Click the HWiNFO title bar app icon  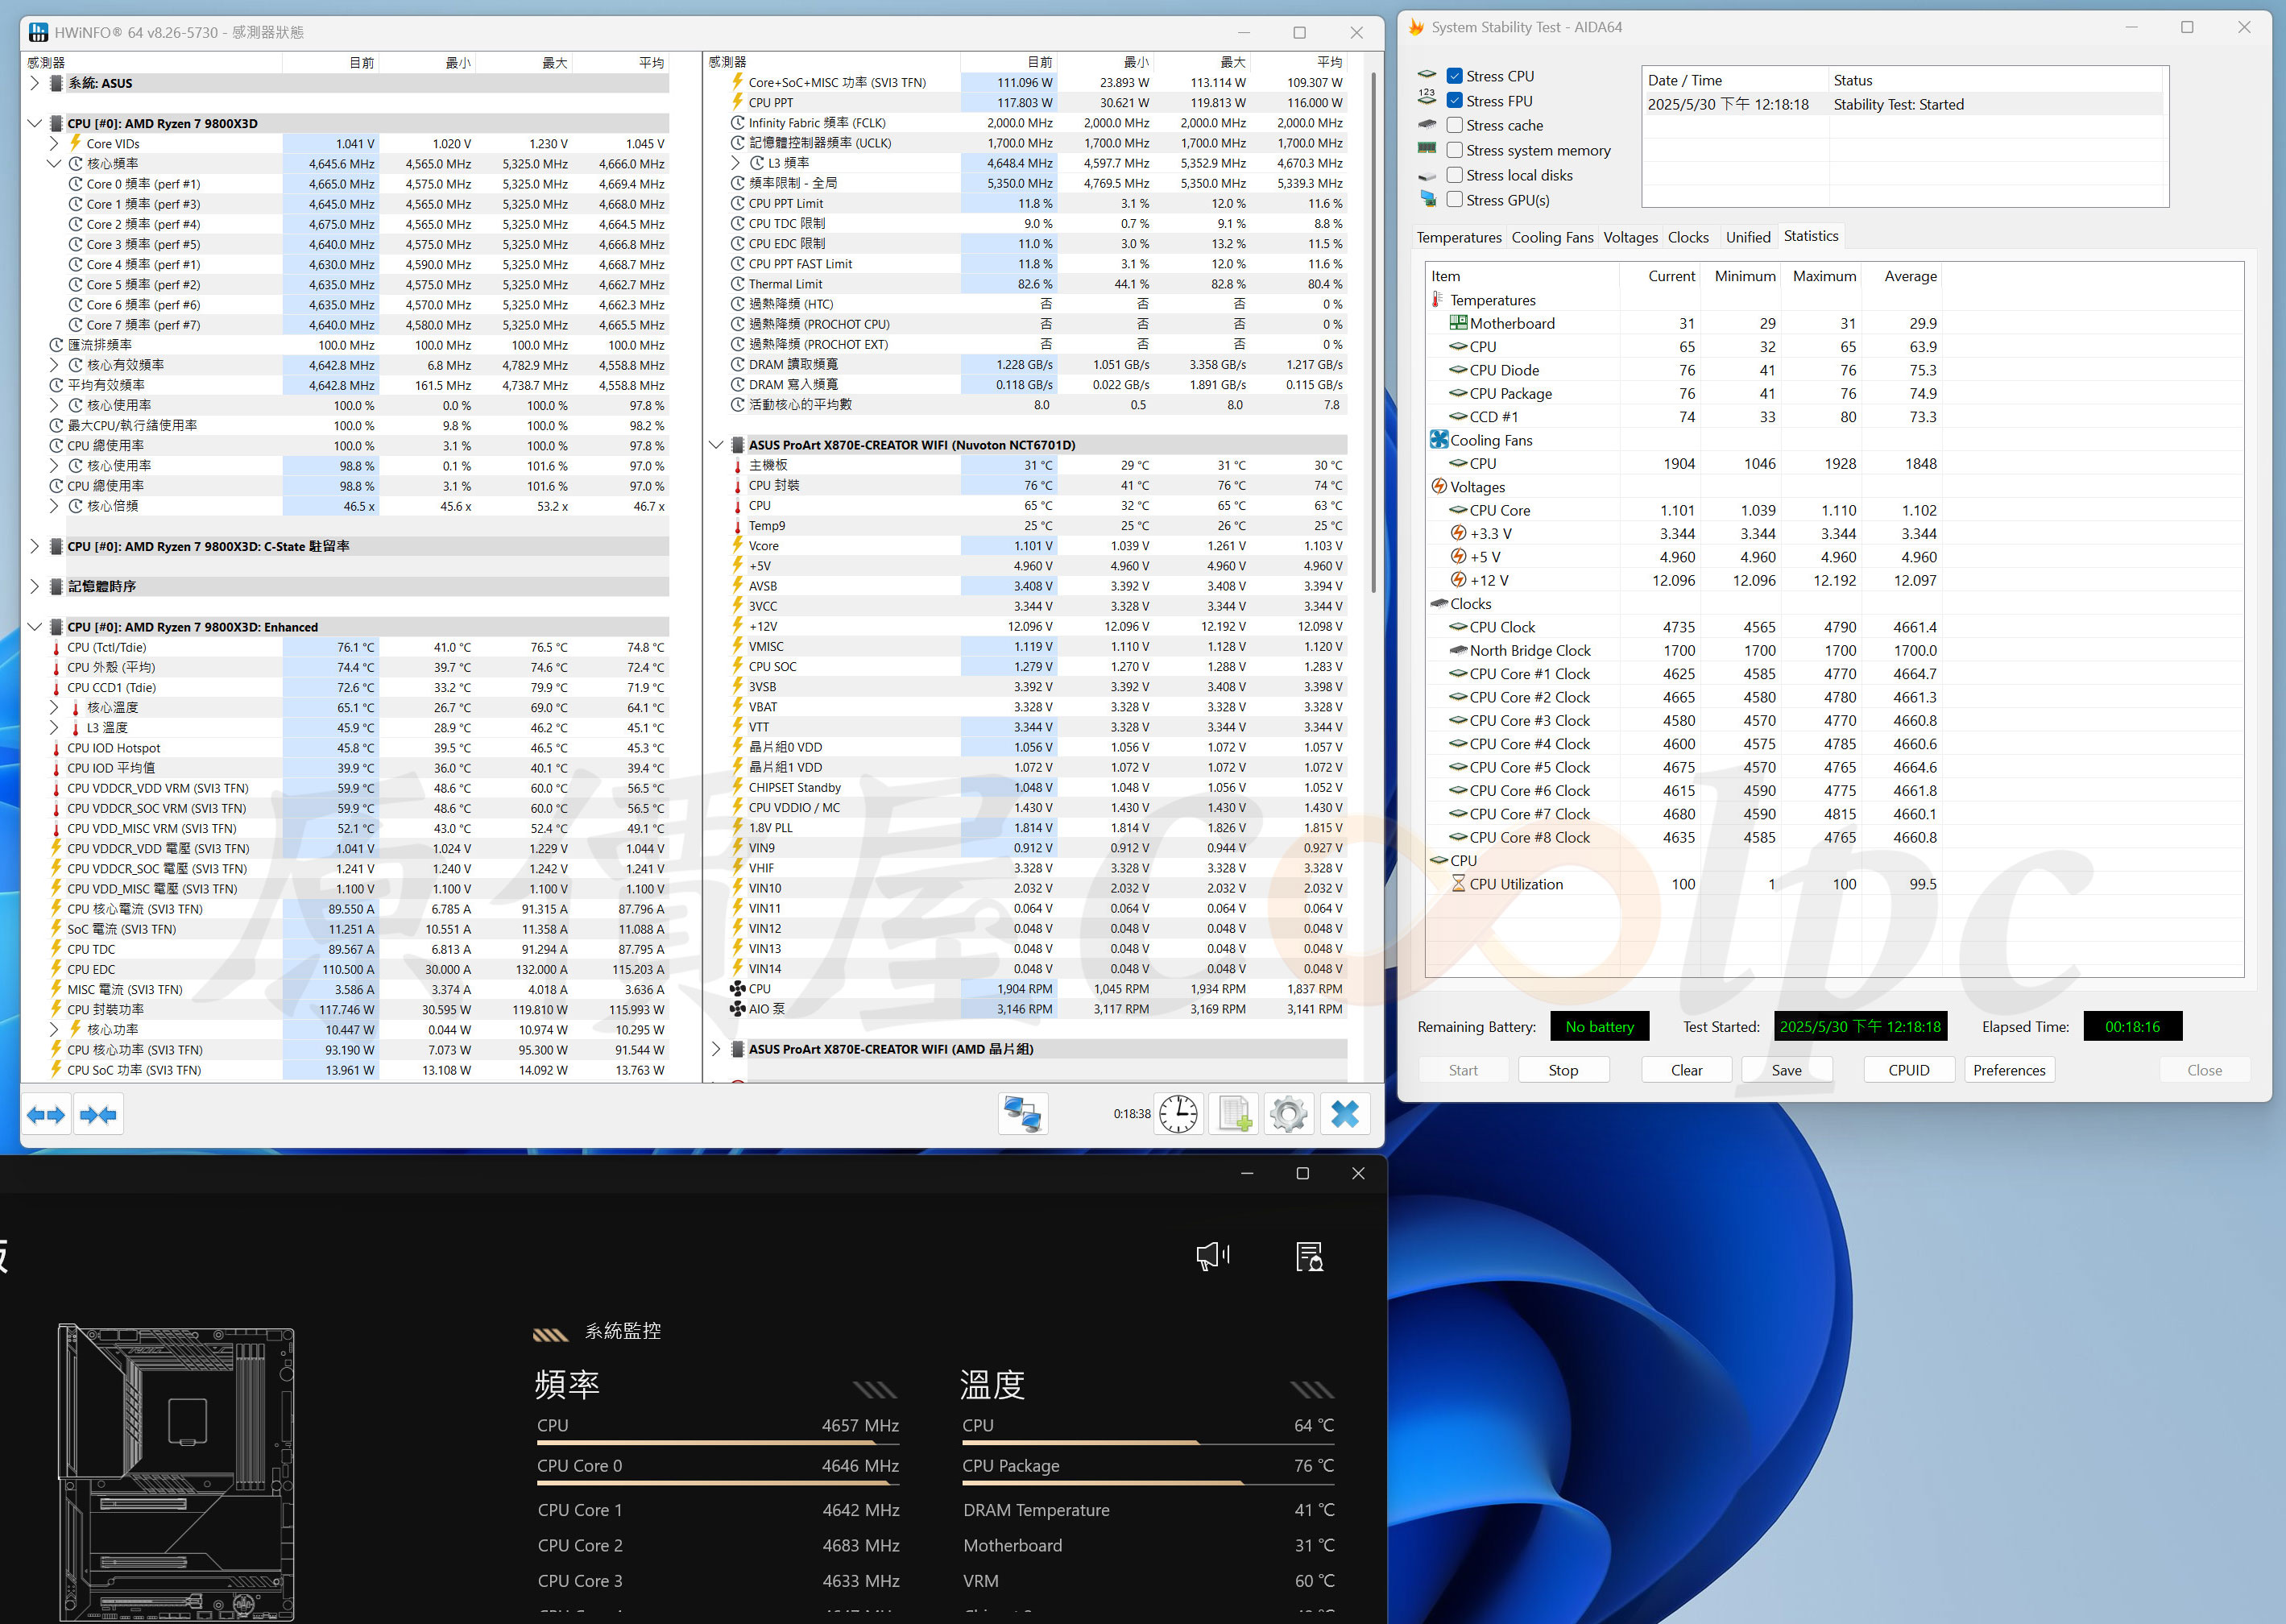tap(39, 32)
